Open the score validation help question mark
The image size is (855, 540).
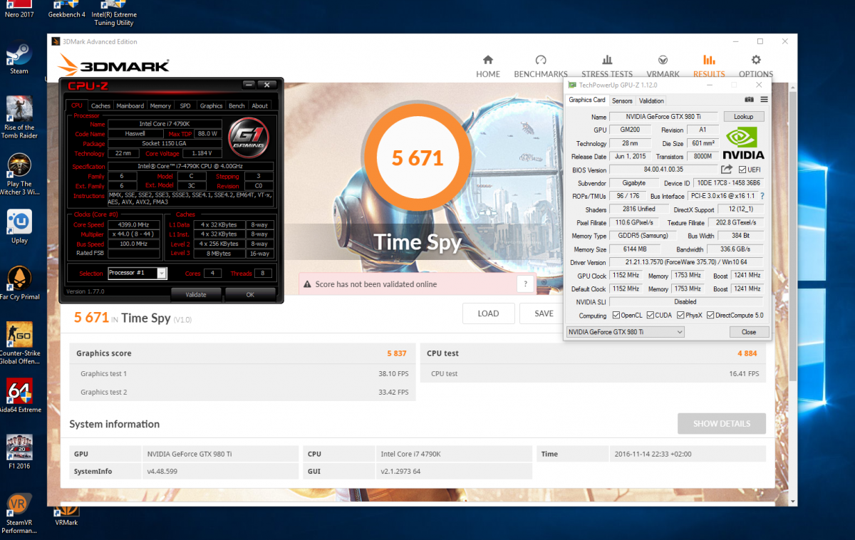(525, 284)
